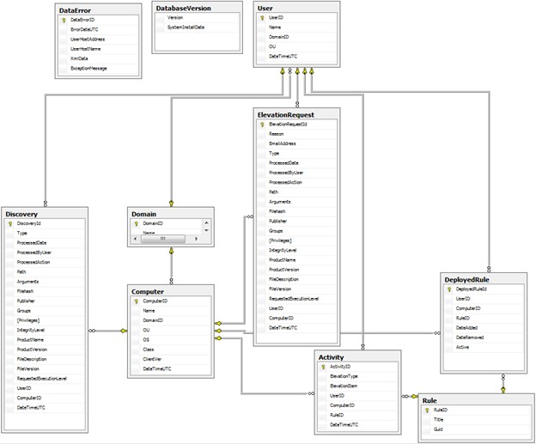Image resolution: width=536 pixels, height=444 pixels.
Task: Click the up arrow of Domain table scrollbar
Action: coord(206,222)
